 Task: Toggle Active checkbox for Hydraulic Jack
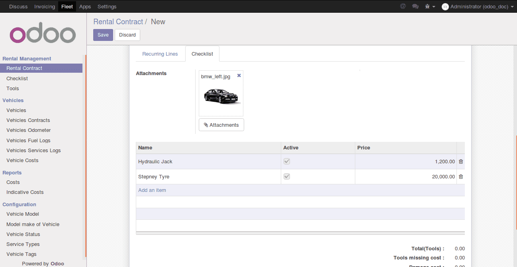point(287,161)
